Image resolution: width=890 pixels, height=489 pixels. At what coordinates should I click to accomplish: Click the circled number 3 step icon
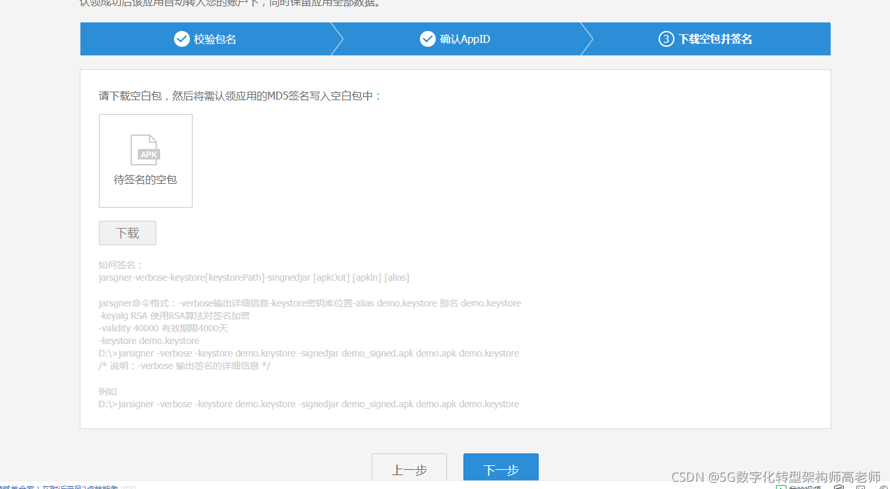coord(667,39)
